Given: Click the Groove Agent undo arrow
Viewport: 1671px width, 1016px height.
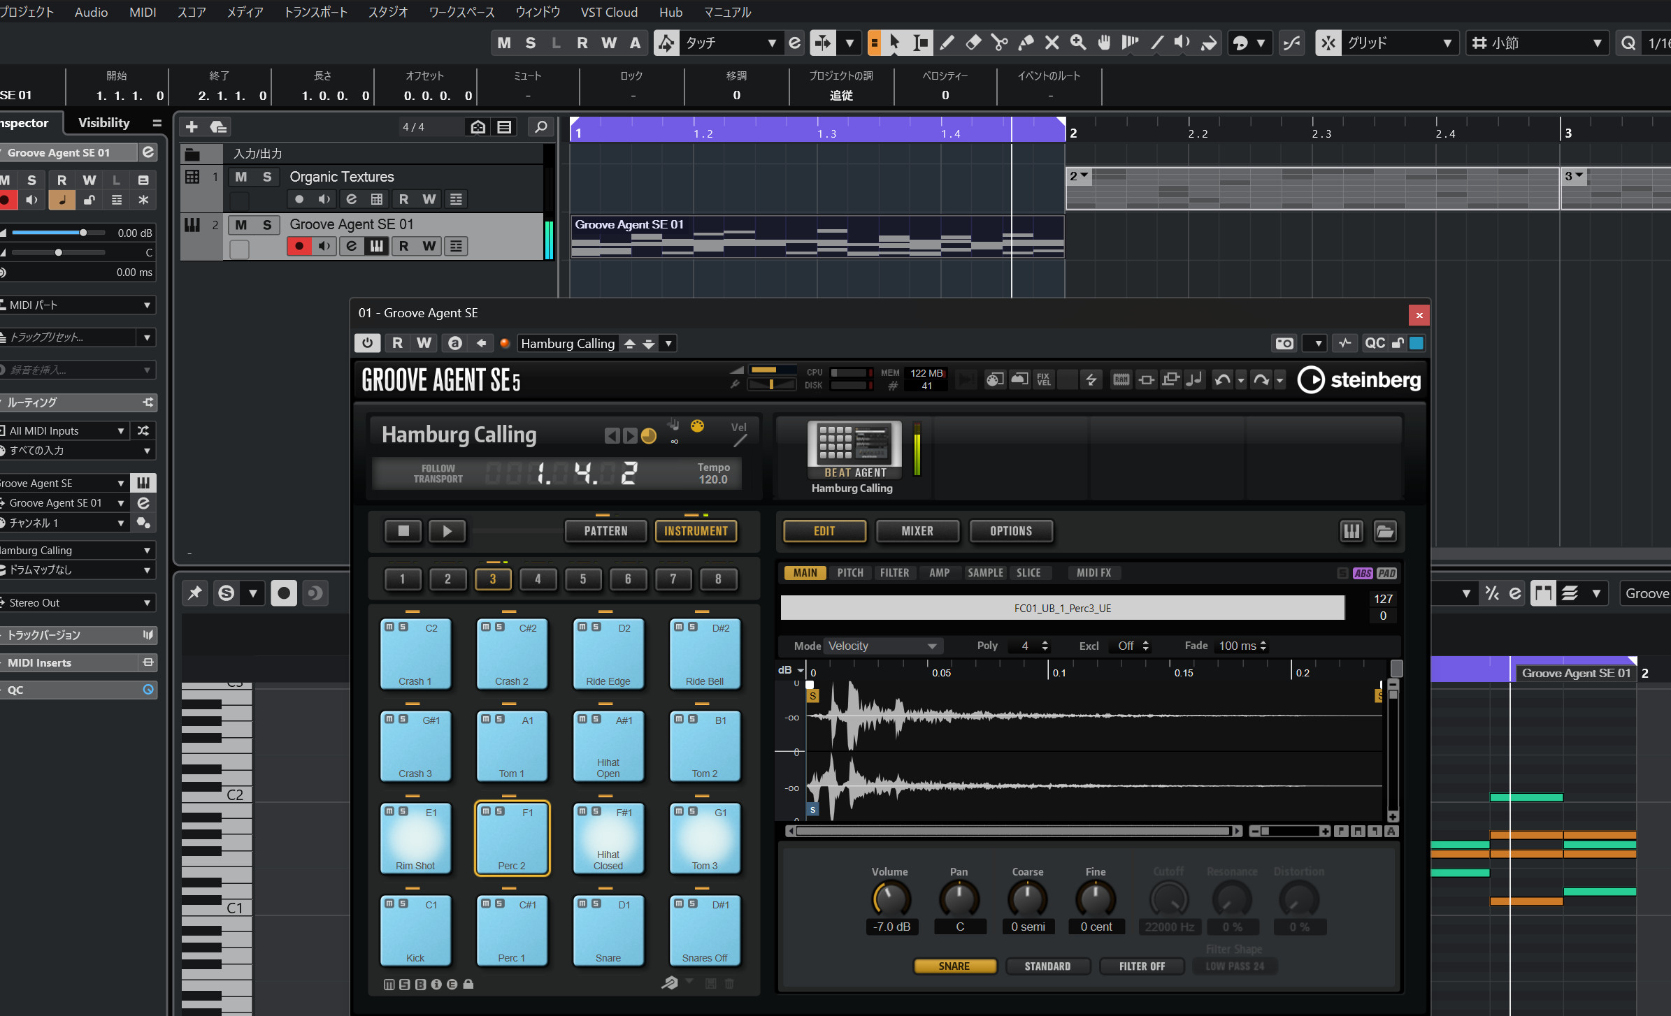Looking at the screenshot, I should point(1222,379).
